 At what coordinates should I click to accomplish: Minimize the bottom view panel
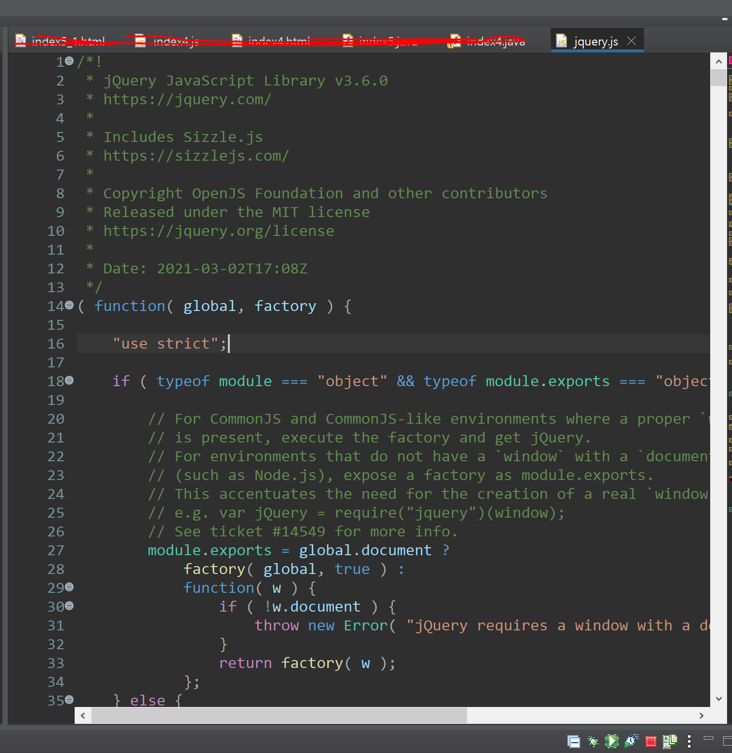[x=708, y=738]
